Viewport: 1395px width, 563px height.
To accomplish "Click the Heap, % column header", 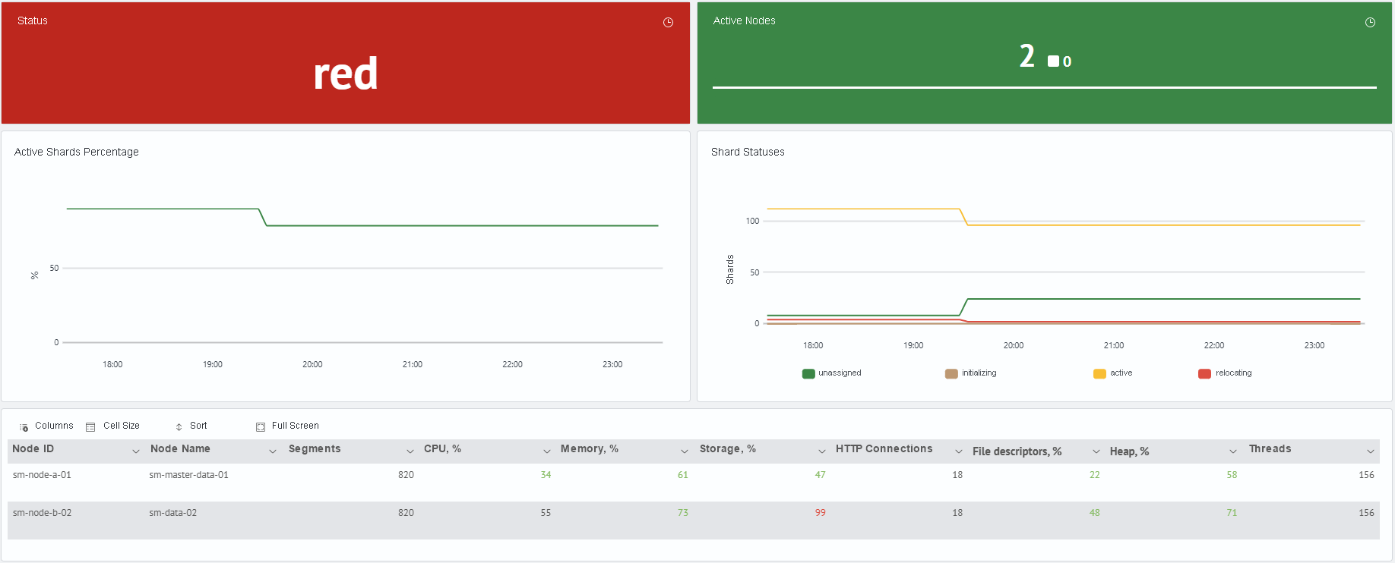I will (1129, 451).
